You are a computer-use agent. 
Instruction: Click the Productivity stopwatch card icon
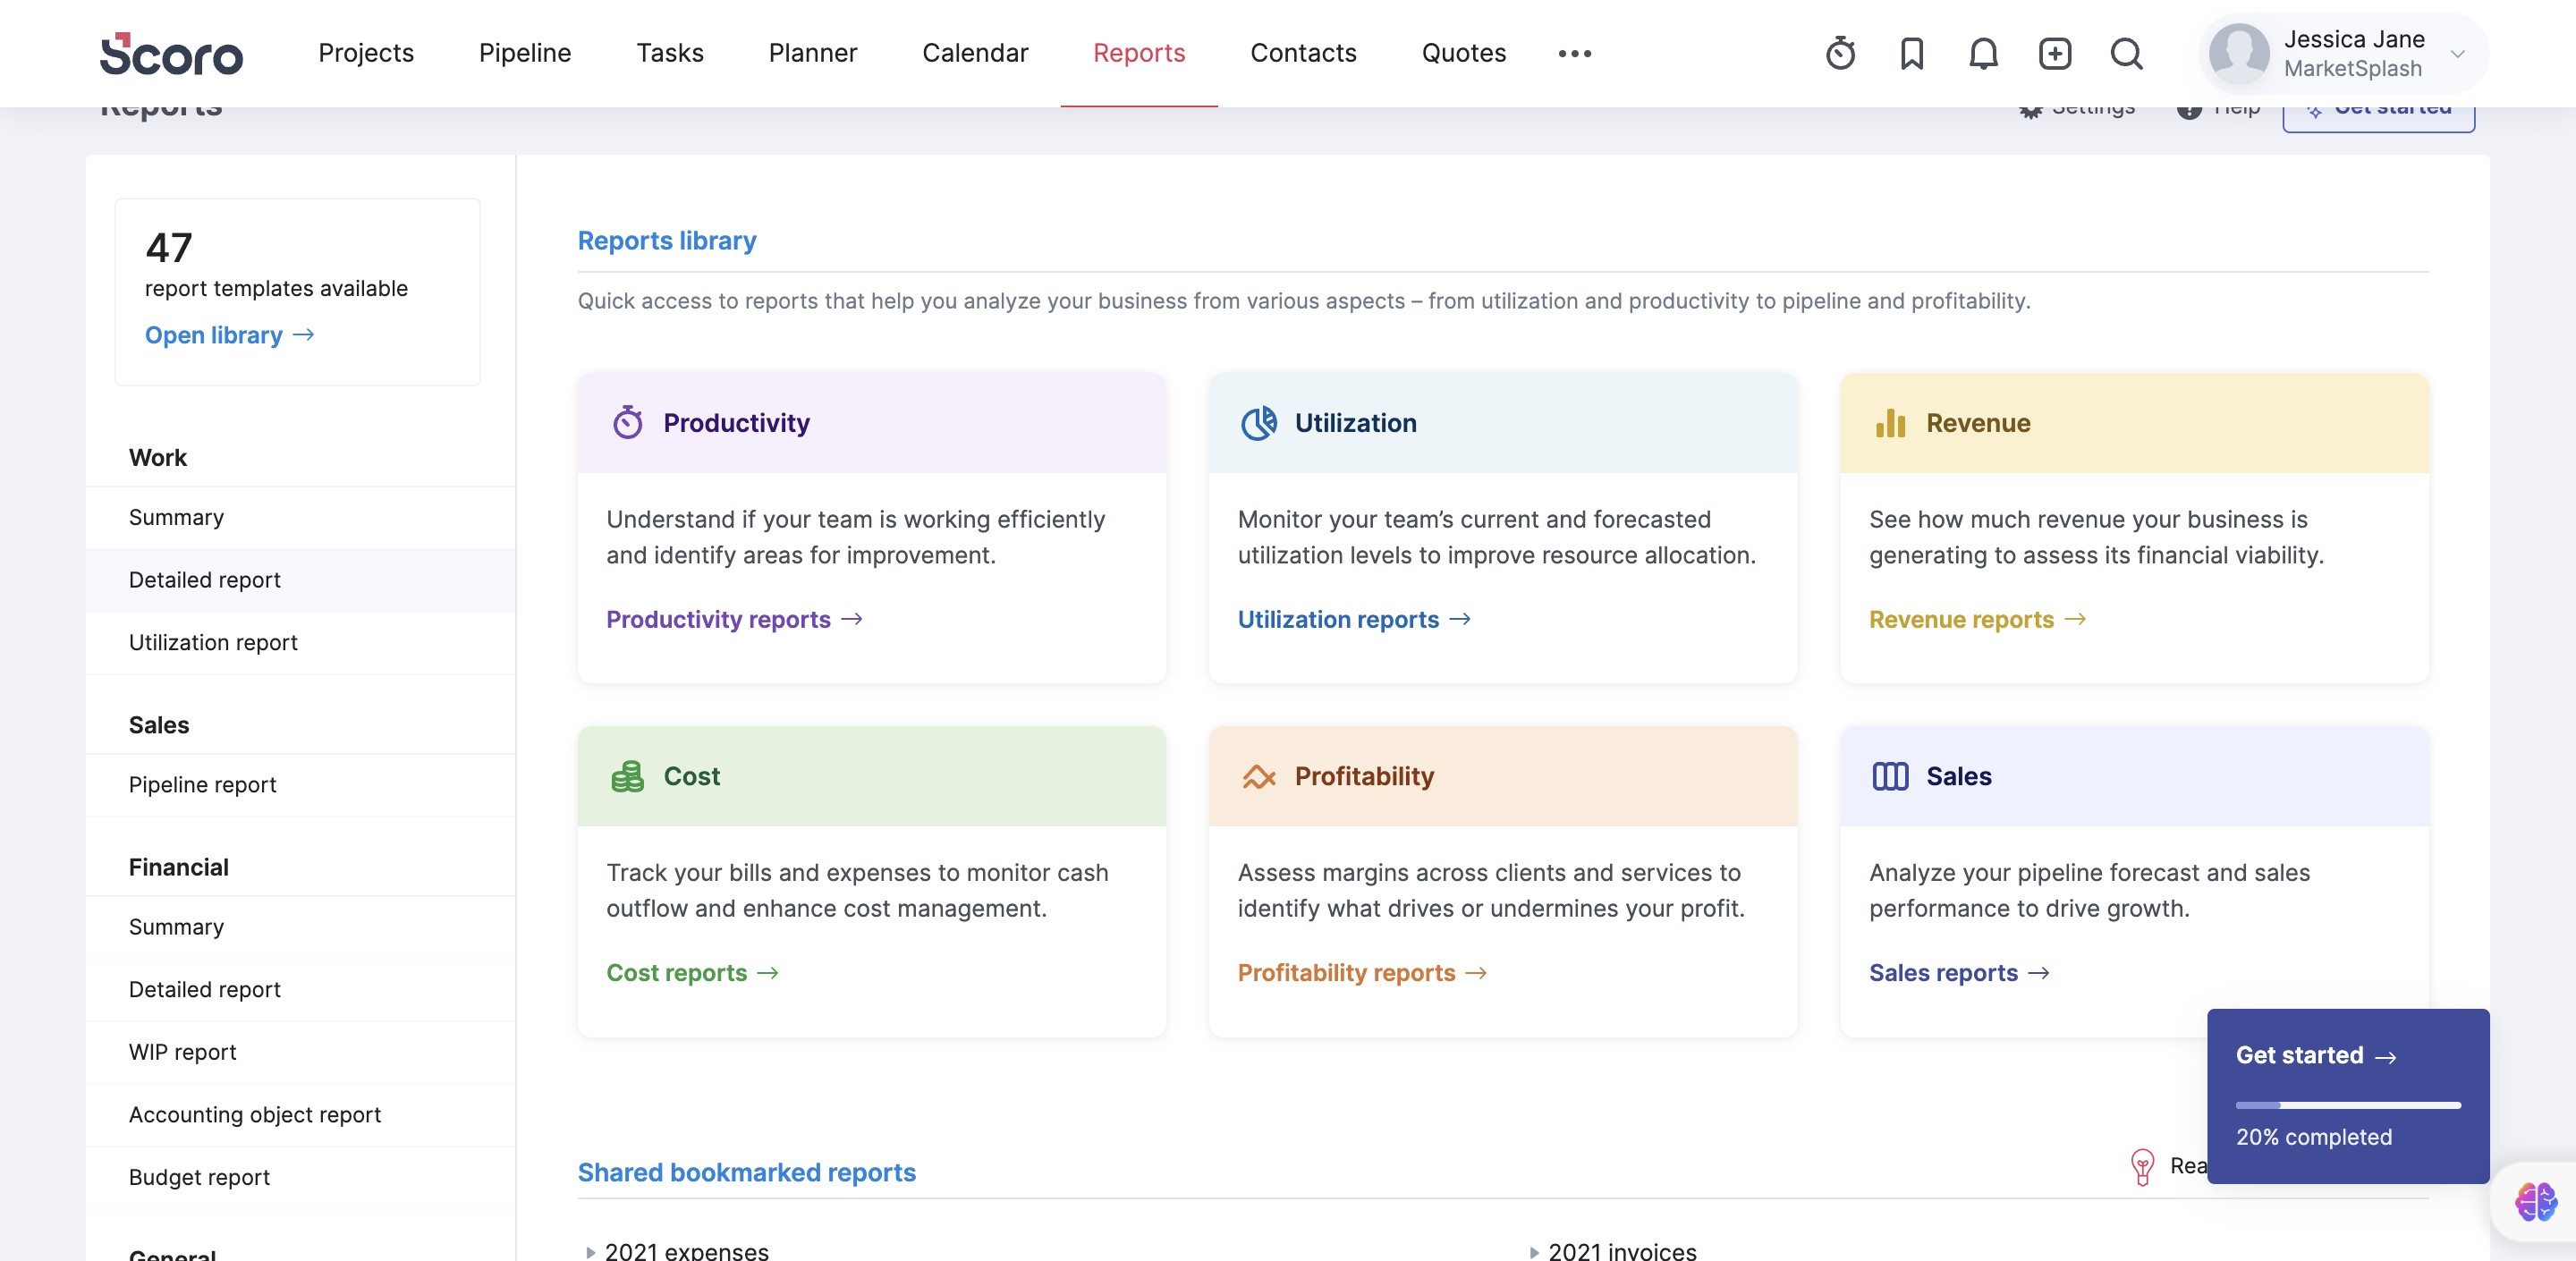click(627, 423)
